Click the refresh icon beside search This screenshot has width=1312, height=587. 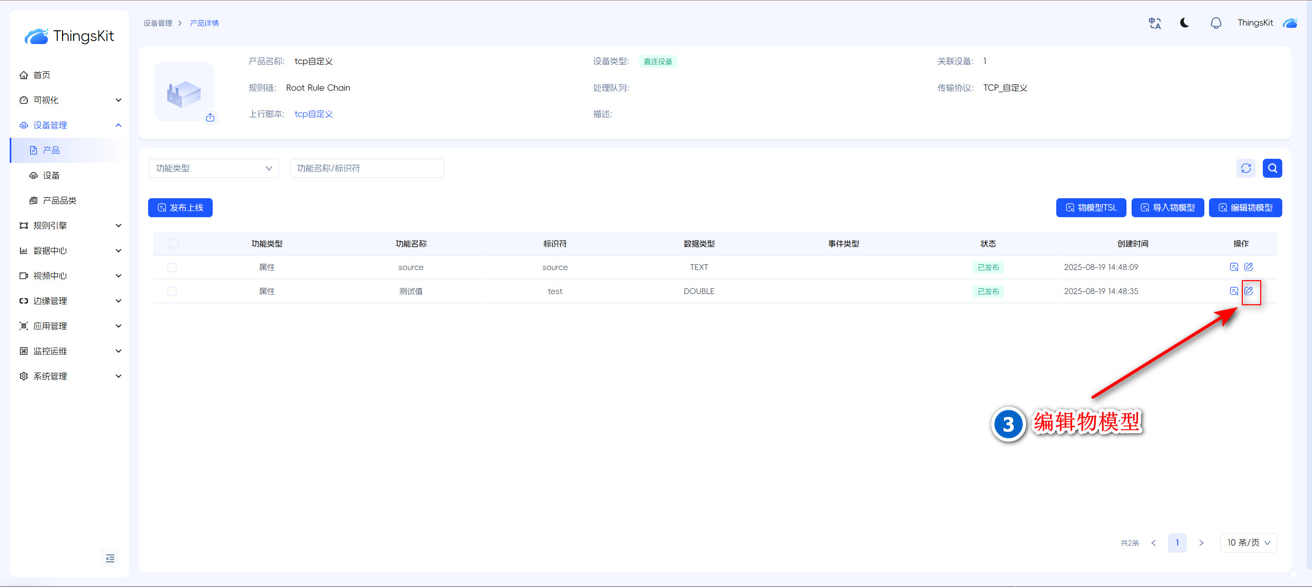pos(1246,168)
